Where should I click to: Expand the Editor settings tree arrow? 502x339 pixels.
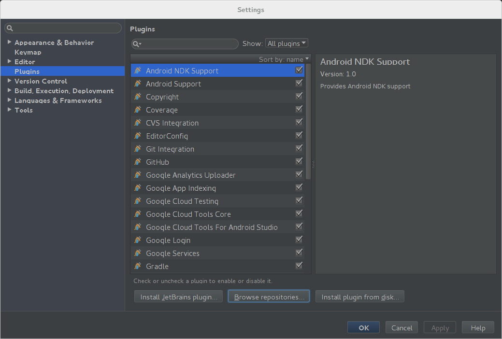(9, 61)
